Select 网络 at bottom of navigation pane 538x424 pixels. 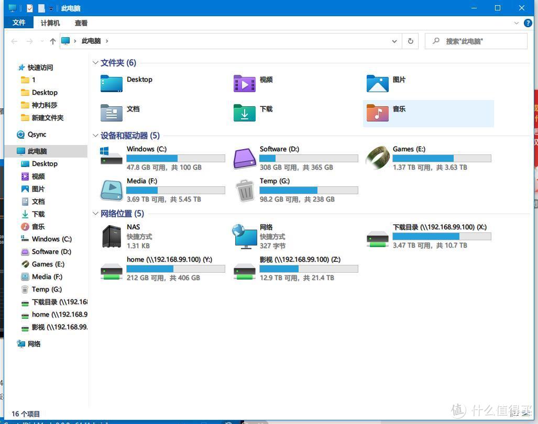pyautogui.click(x=34, y=344)
